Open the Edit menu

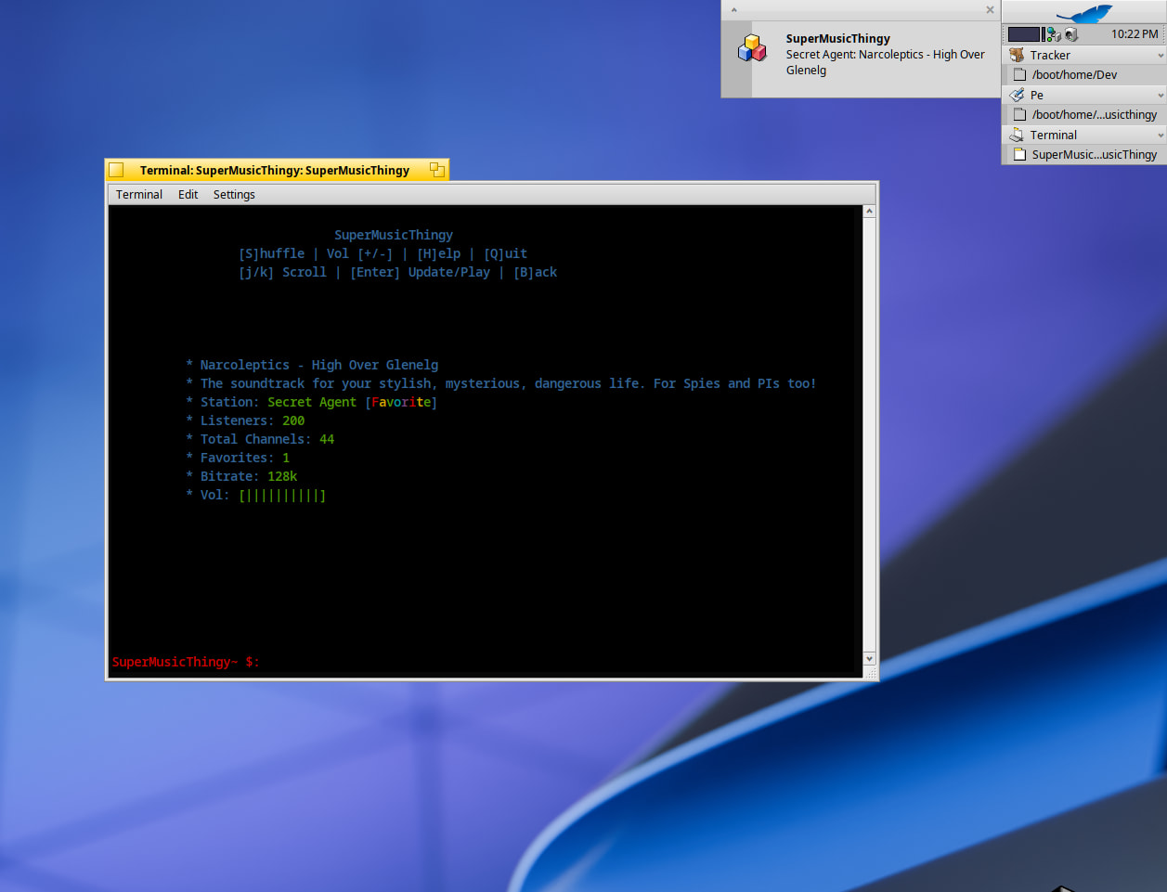tap(188, 194)
